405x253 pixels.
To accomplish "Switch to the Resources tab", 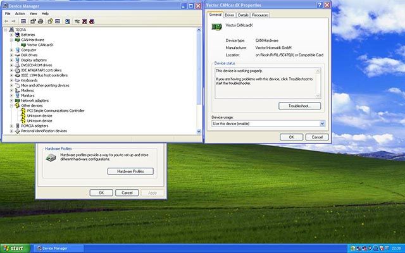I will coord(260,15).
